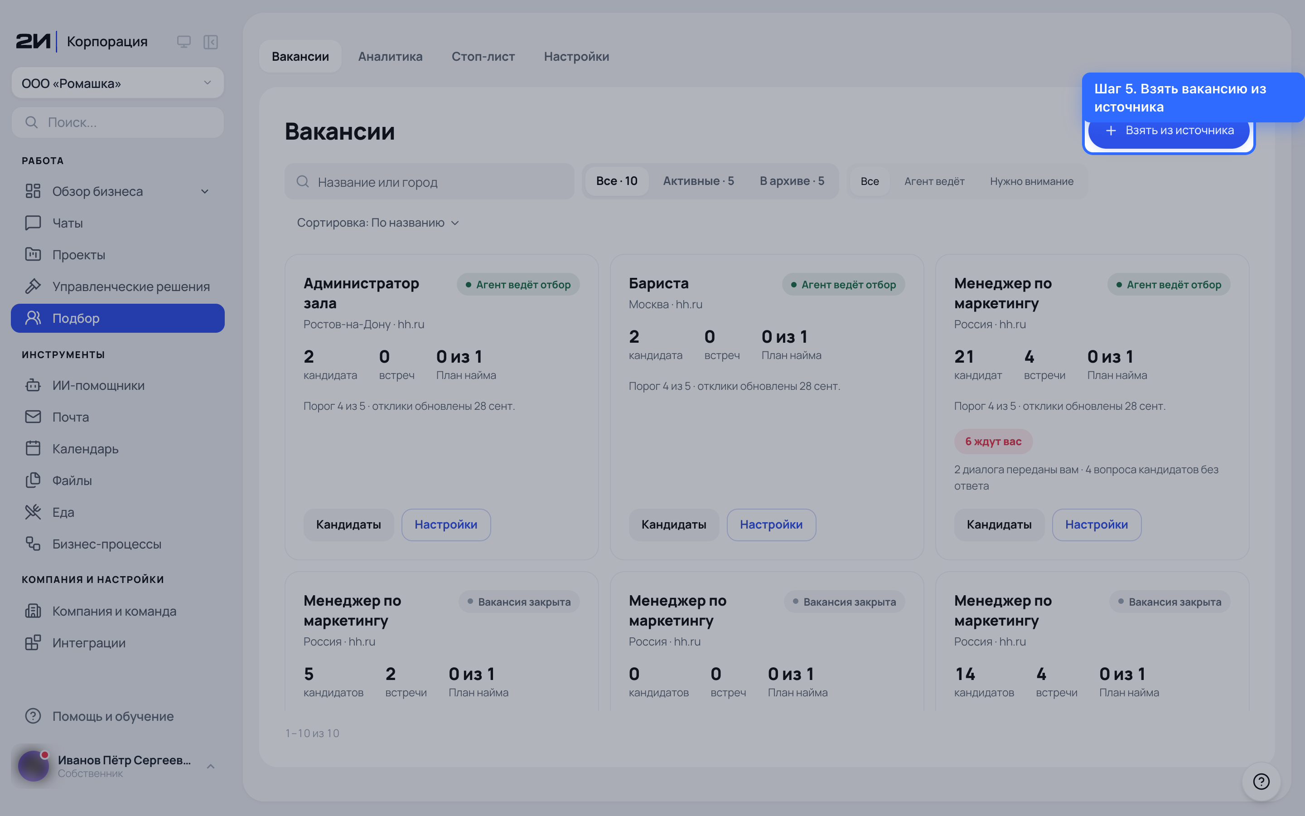Image resolution: width=1305 pixels, height=816 pixels.
Task: Open Чаты via the chat bubble icon
Action: click(33, 223)
